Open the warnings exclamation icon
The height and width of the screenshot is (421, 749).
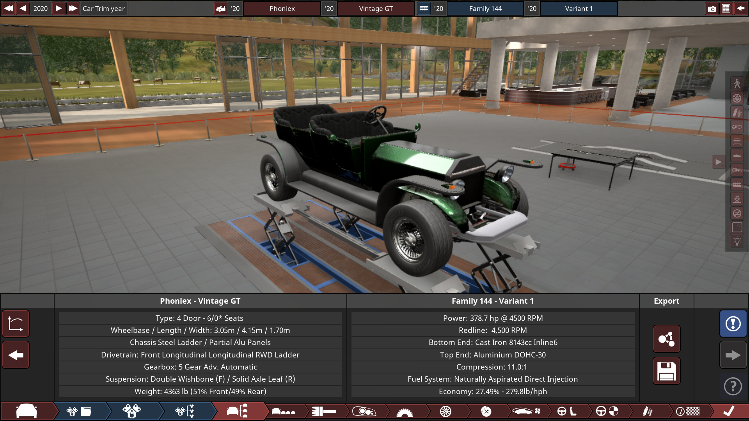pyautogui.click(x=733, y=324)
